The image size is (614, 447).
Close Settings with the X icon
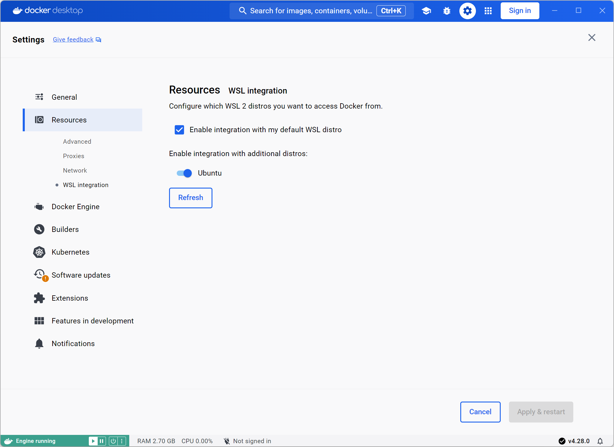(592, 38)
